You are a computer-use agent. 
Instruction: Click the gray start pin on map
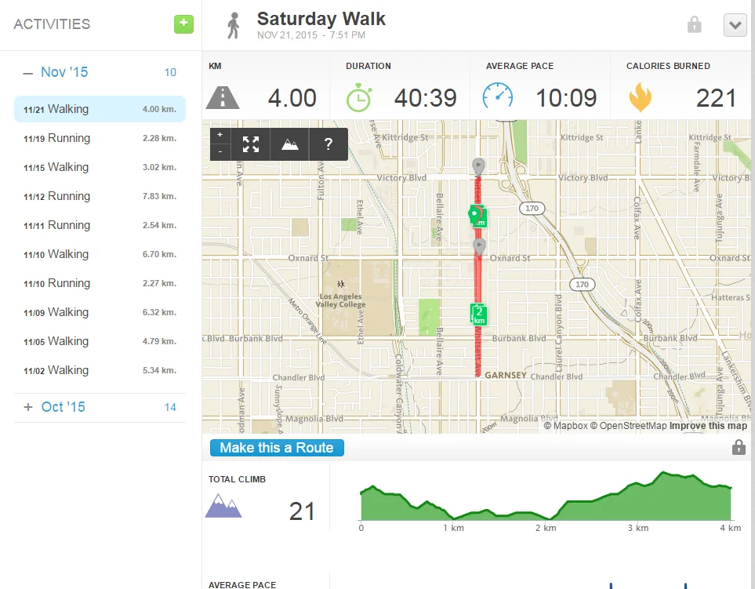[478, 165]
